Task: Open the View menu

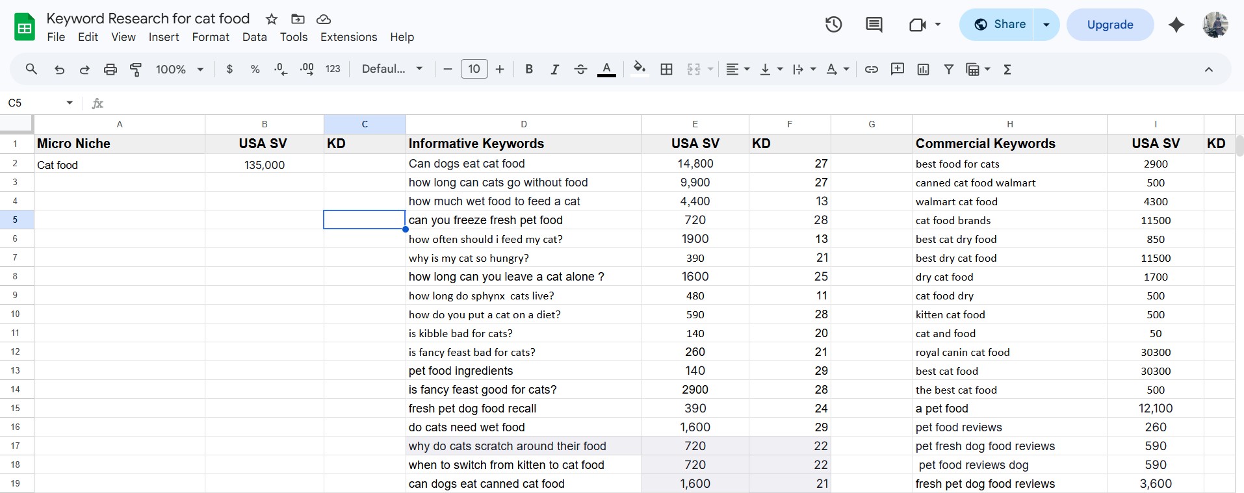Action: click(123, 37)
